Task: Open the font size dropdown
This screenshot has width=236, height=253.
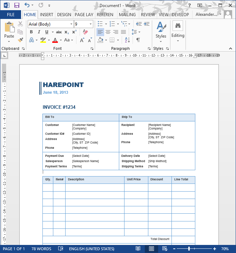Action: coord(90,24)
